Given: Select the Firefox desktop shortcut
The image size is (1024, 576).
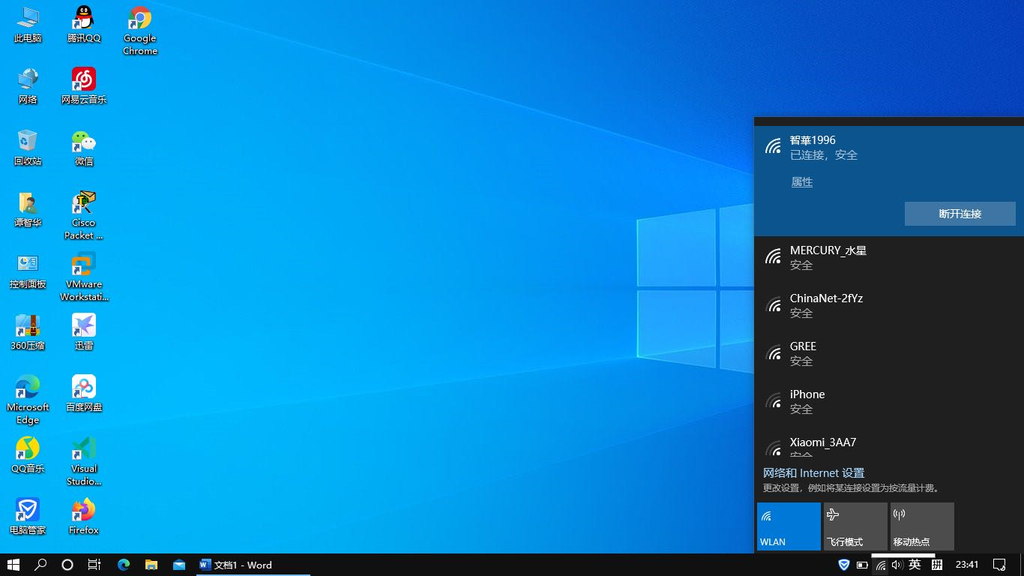Looking at the screenshot, I should point(84,516).
